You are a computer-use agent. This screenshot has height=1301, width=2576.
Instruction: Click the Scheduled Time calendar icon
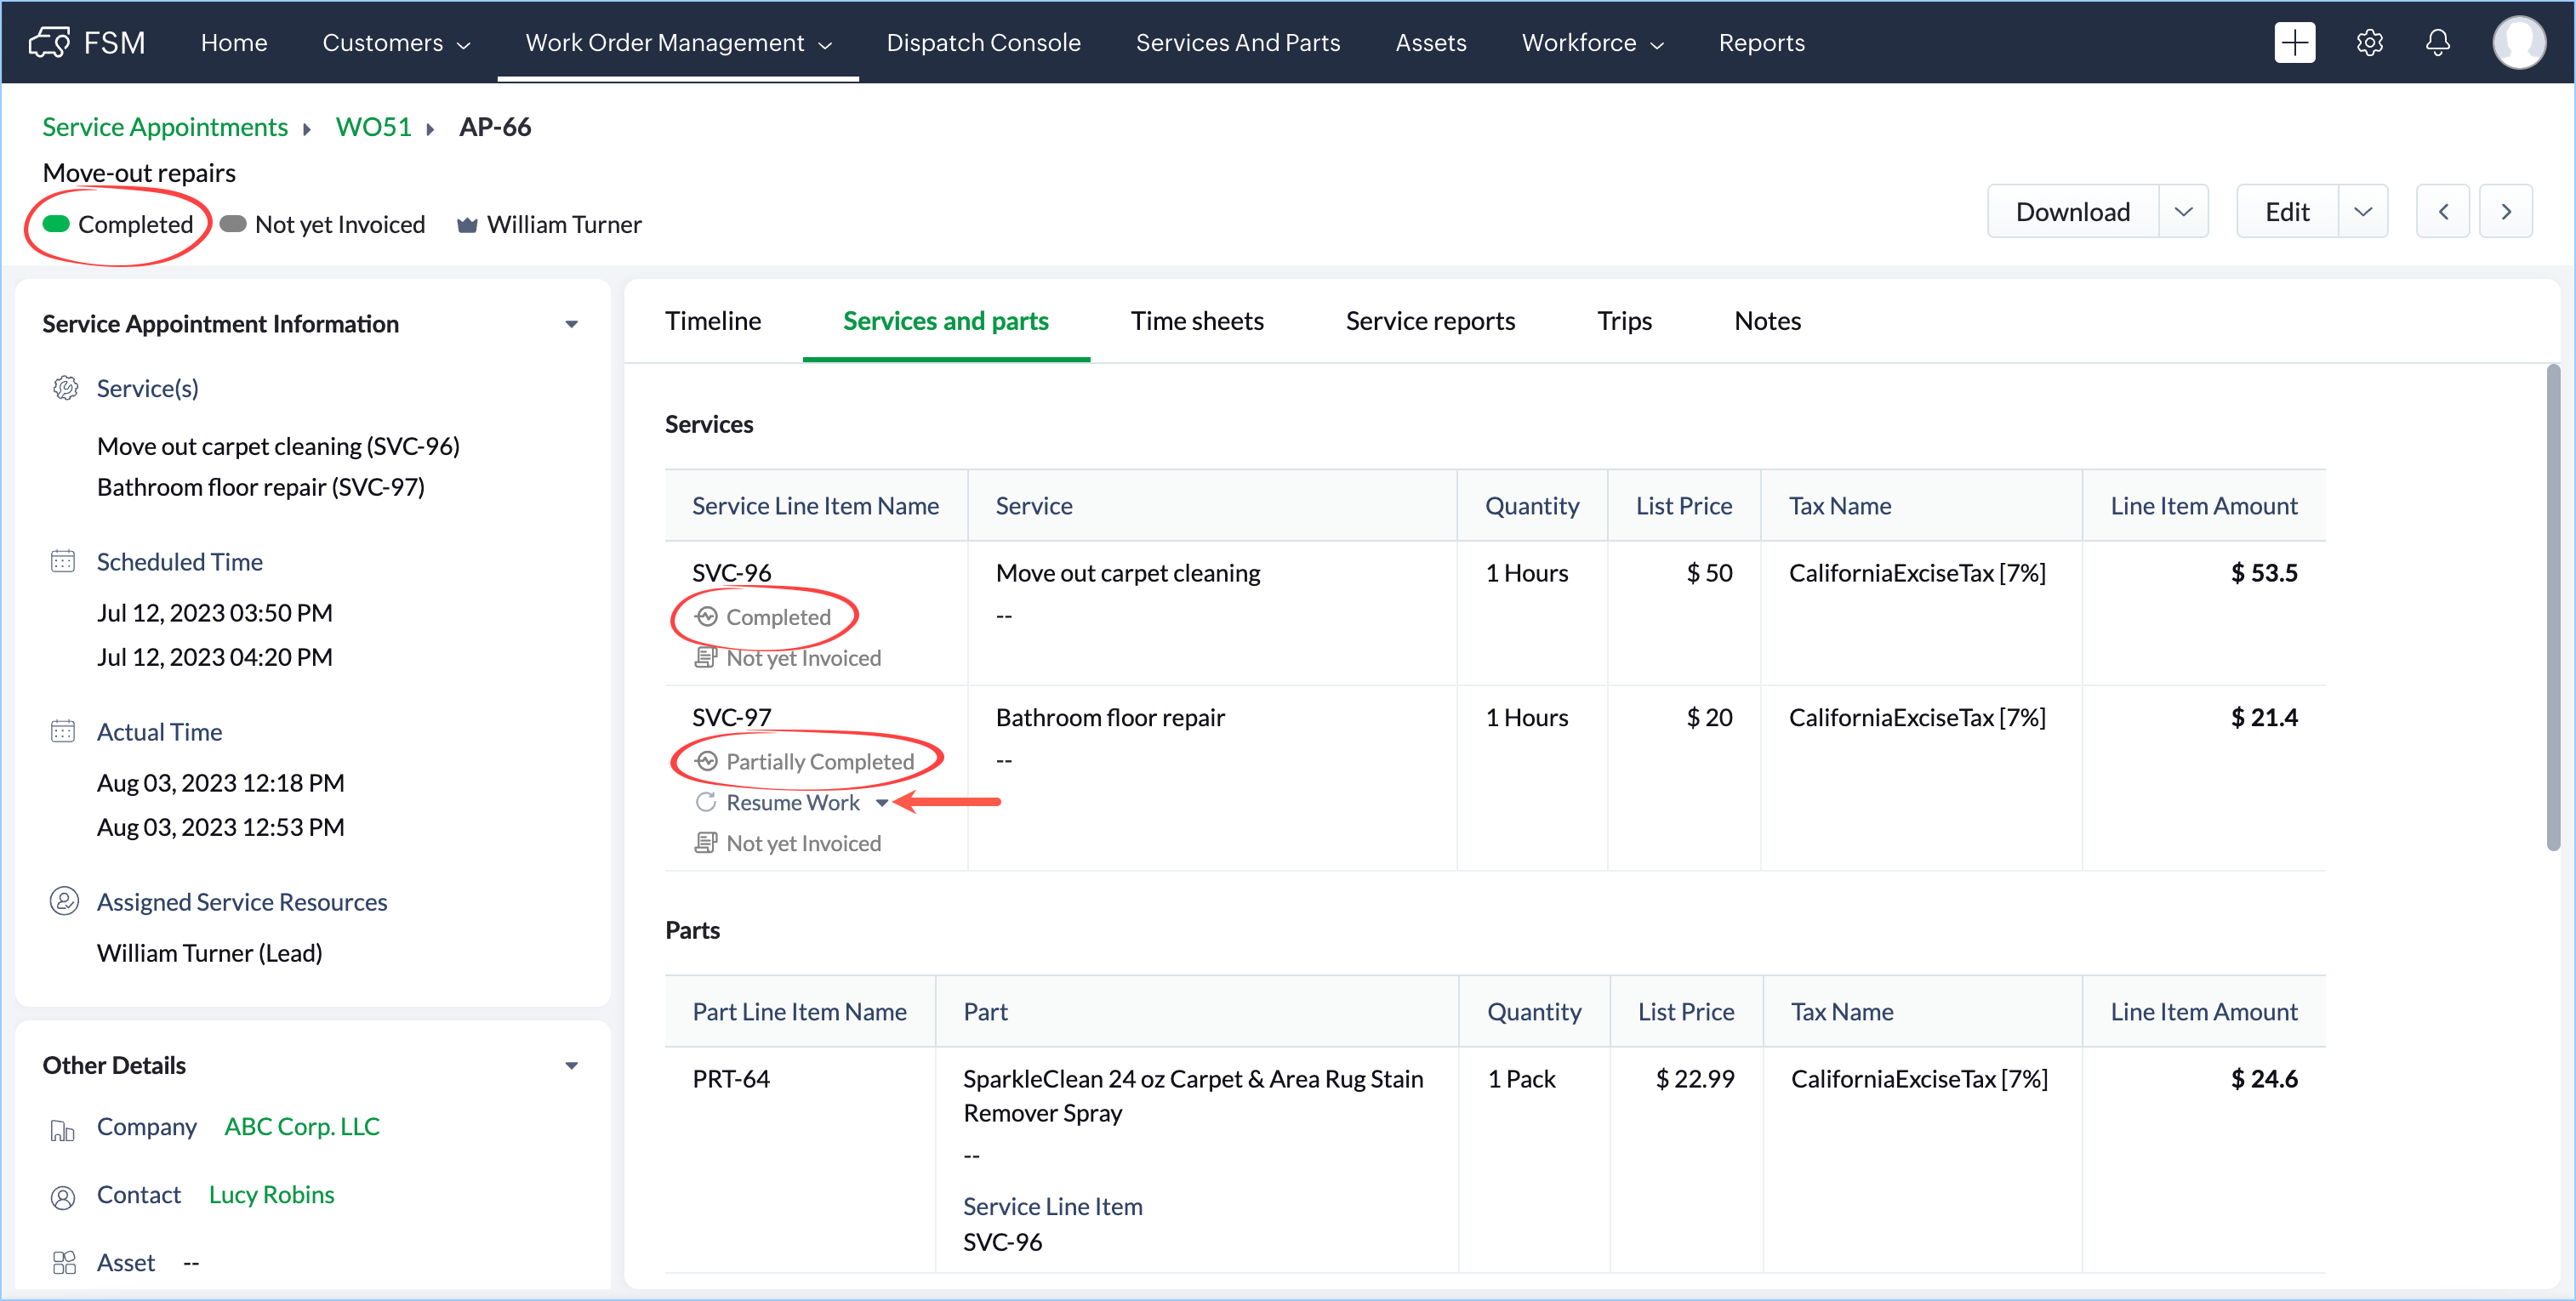(63, 560)
